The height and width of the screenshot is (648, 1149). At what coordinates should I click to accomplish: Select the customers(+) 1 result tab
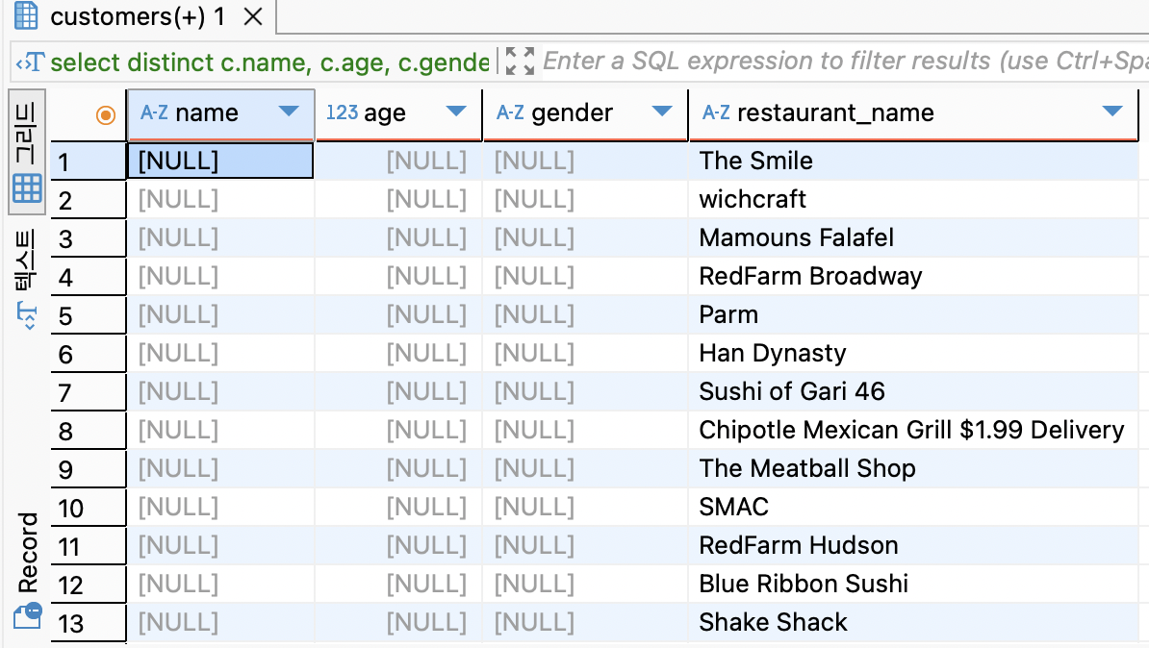click(x=138, y=16)
